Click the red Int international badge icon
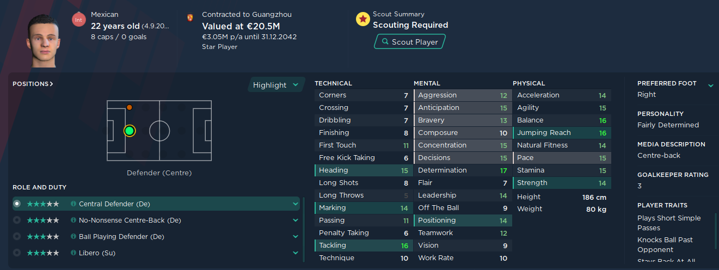This screenshot has width=719, height=270. [79, 20]
